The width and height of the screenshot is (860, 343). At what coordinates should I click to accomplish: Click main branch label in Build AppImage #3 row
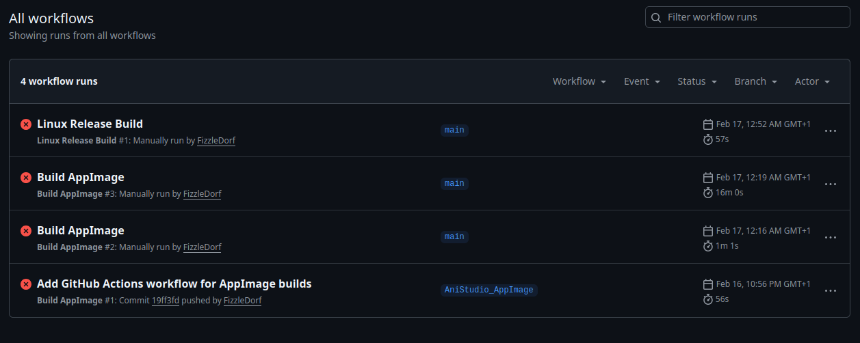coord(454,183)
